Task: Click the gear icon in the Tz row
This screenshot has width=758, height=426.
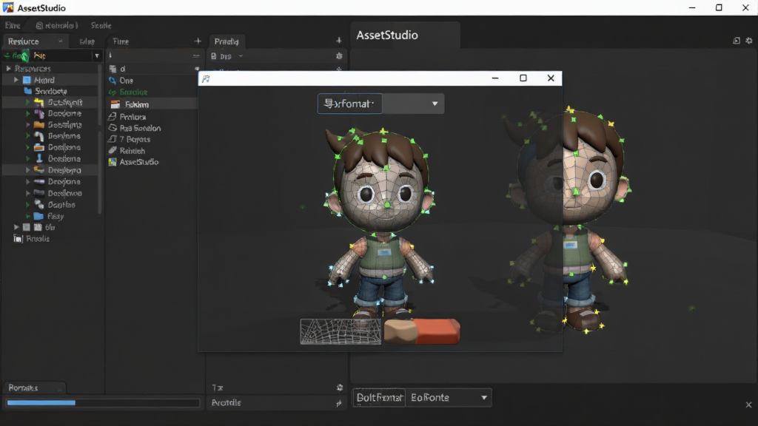Action: coord(339,388)
